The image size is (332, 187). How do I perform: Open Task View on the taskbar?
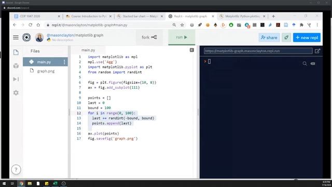(12, 183)
